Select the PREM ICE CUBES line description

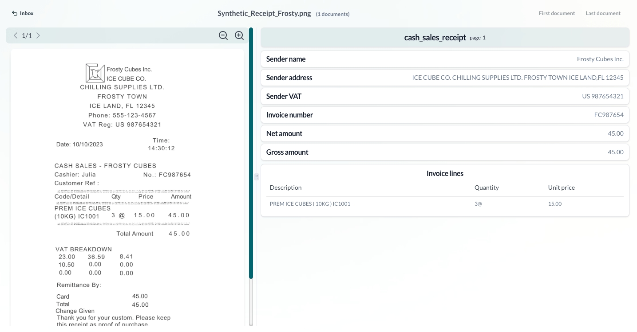pyautogui.click(x=310, y=204)
